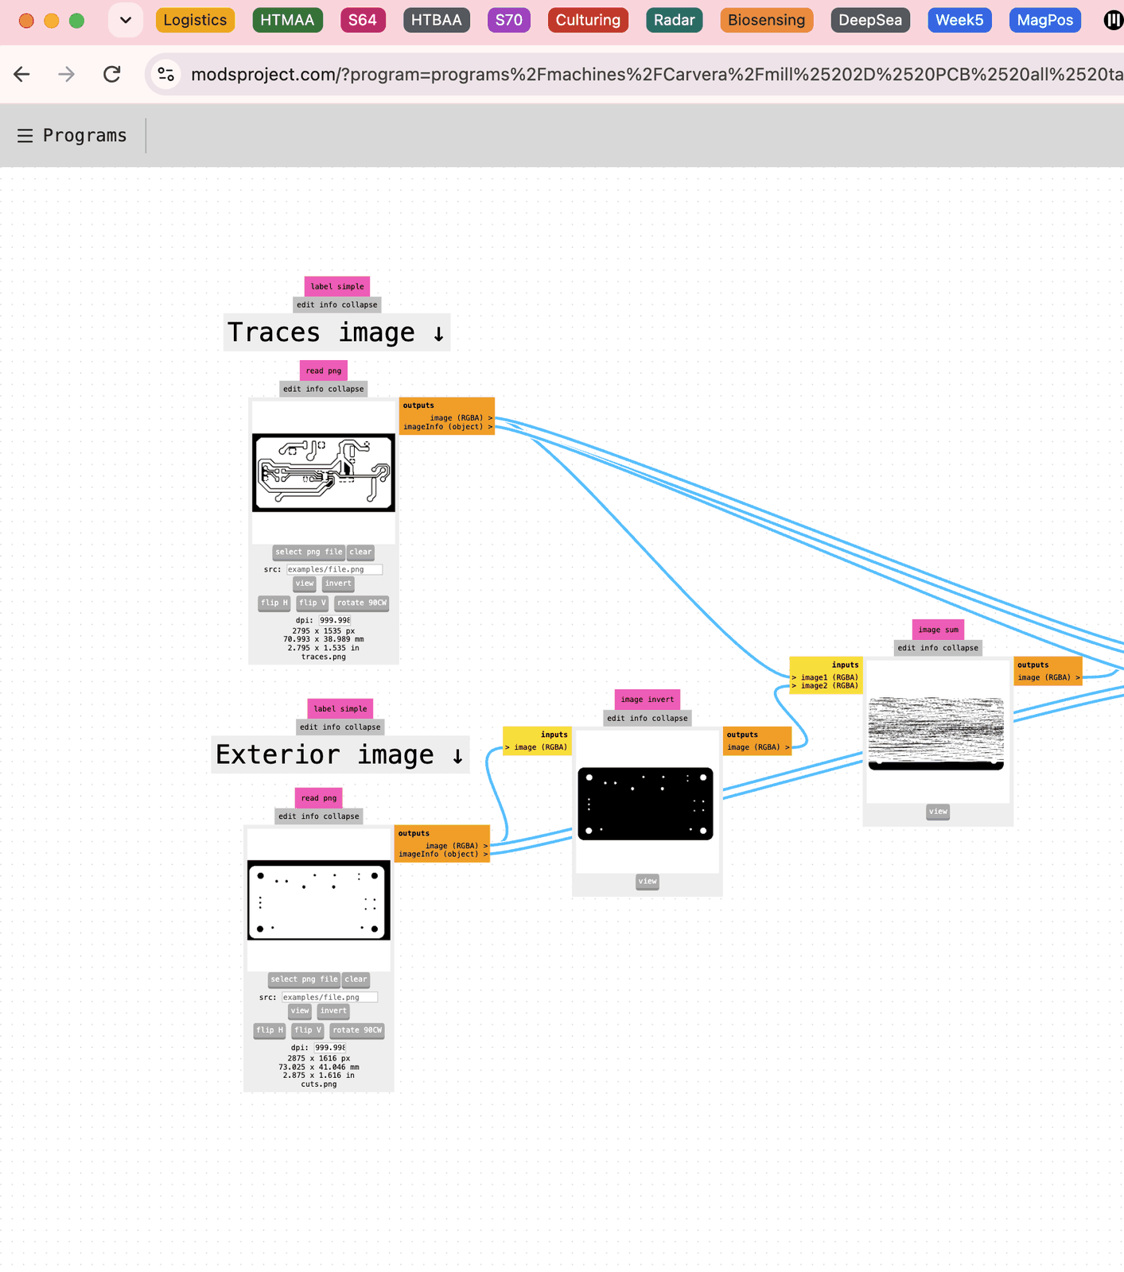
Task: Flip cuts.png vertically
Action: (x=308, y=1030)
